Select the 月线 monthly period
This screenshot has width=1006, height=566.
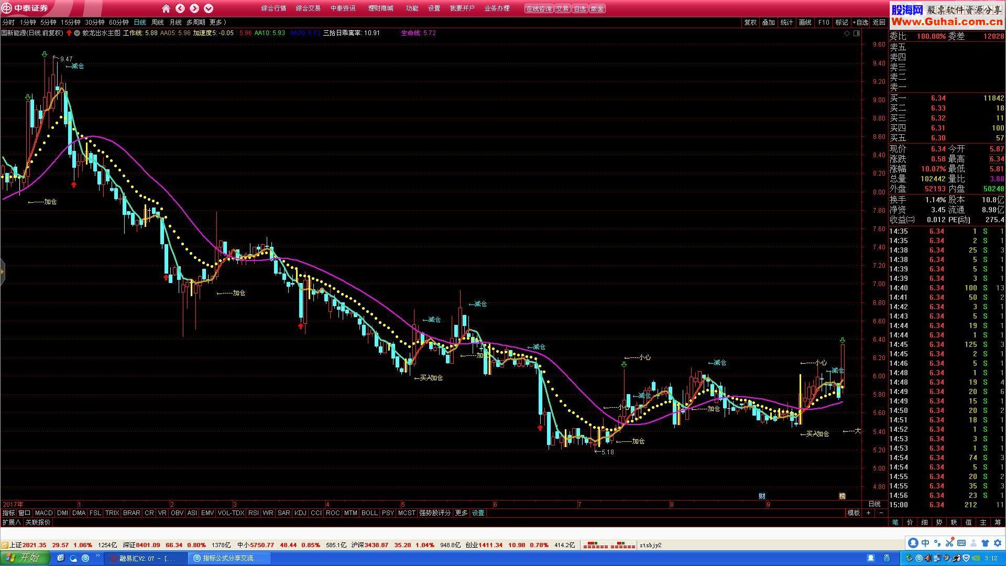point(175,23)
